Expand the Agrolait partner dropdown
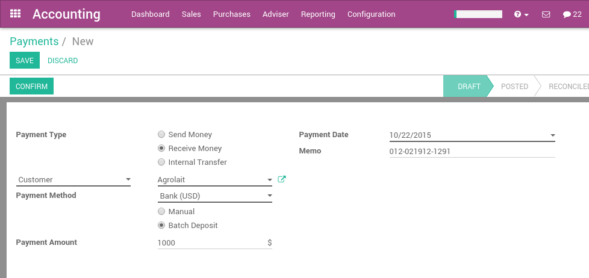This screenshot has width=589, height=278. (269, 180)
